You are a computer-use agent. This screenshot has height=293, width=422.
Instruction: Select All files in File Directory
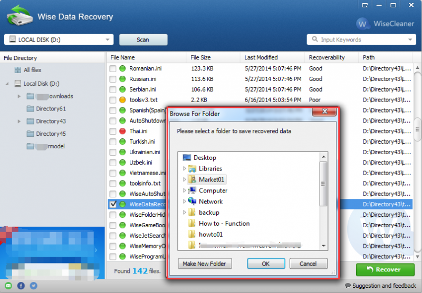pos(28,70)
